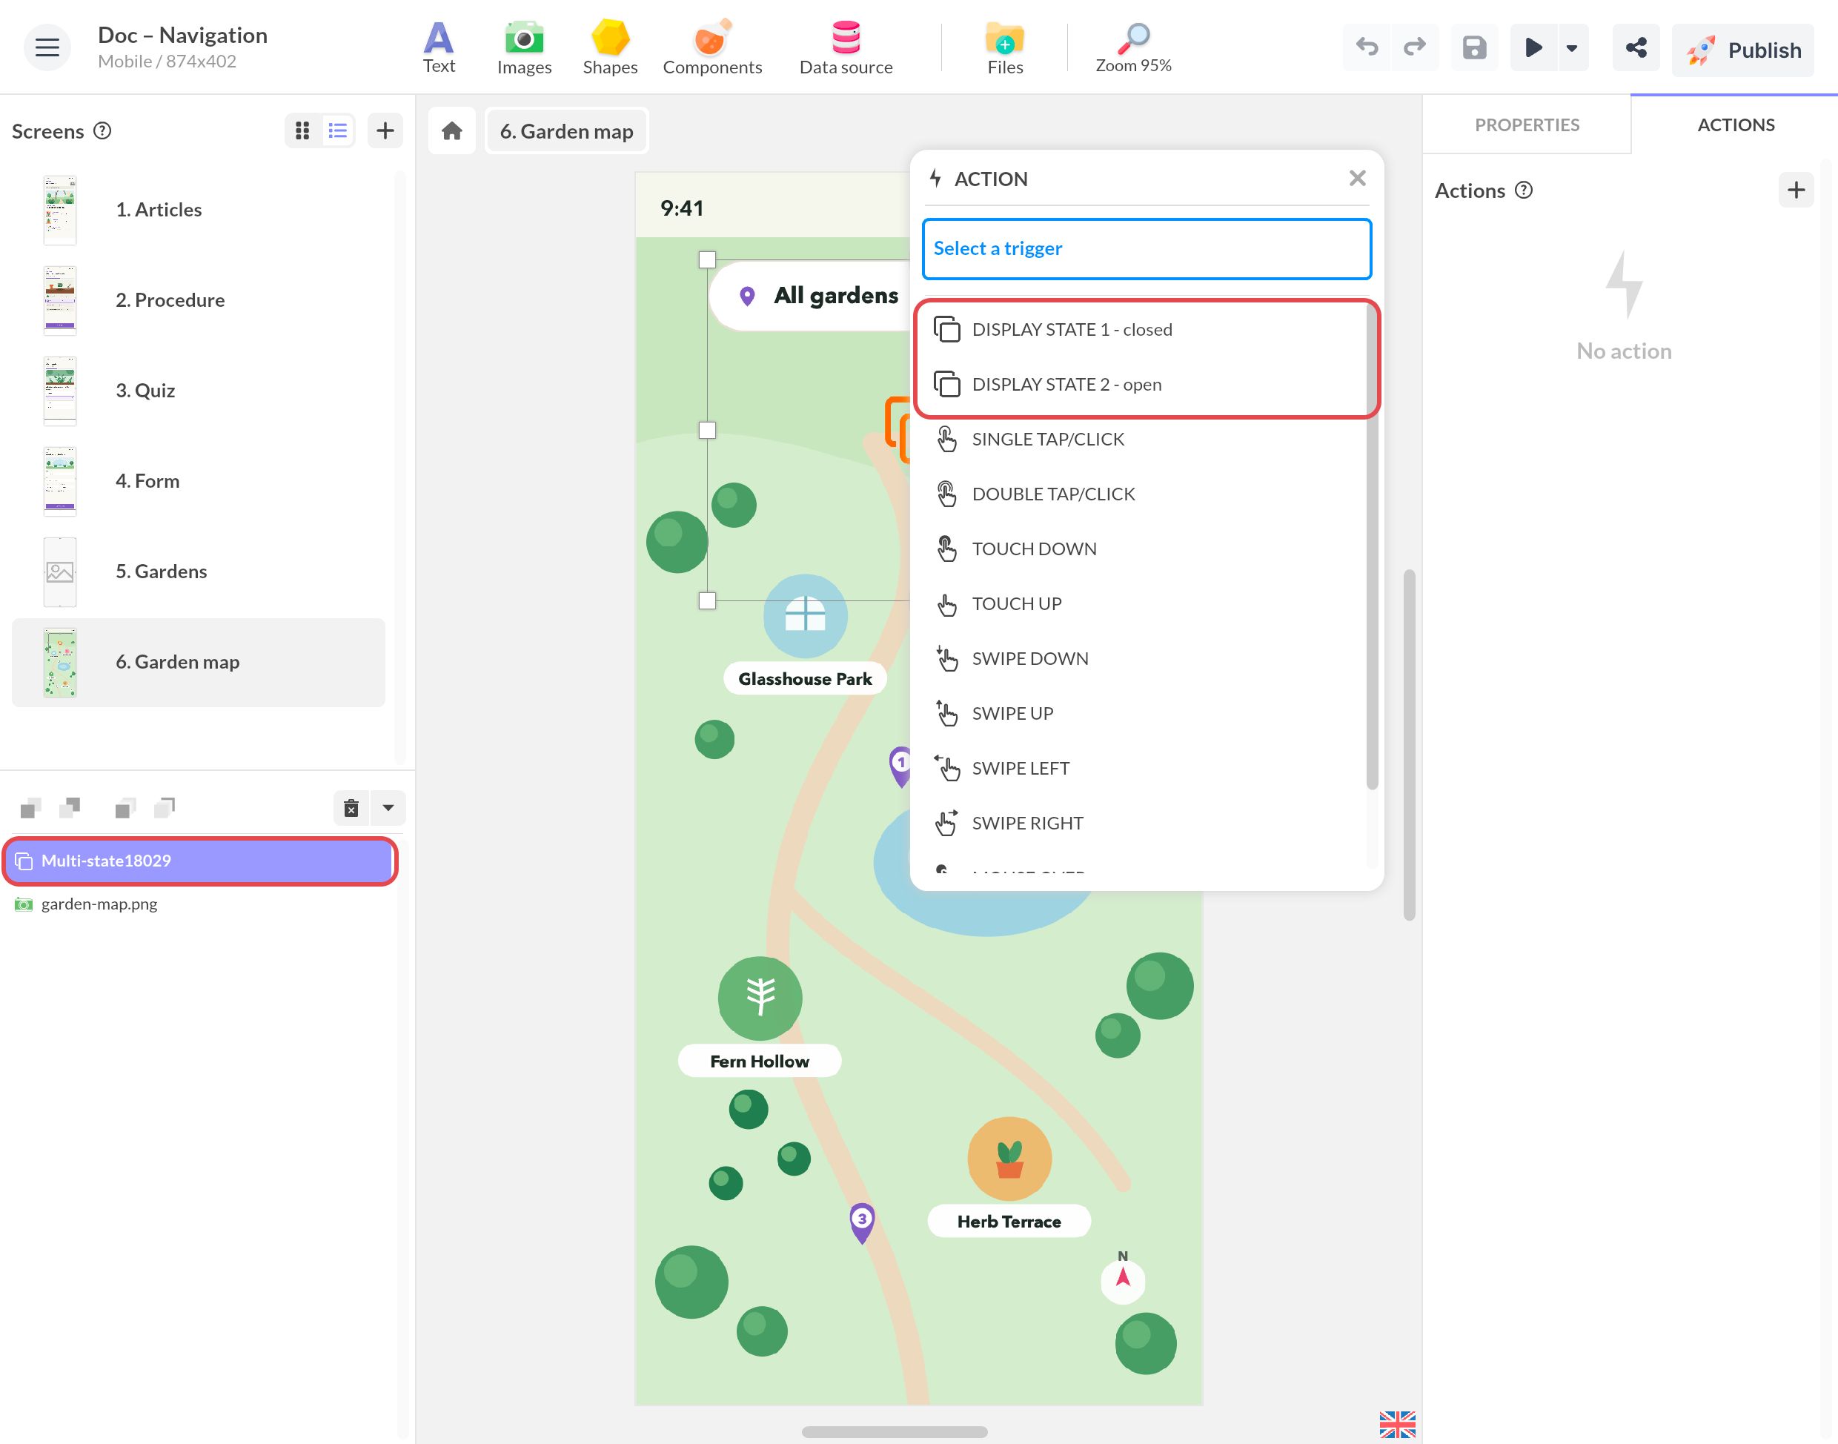This screenshot has height=1444, width=1838.
Task: Add a new action with plus
Action: (1796, 191)
